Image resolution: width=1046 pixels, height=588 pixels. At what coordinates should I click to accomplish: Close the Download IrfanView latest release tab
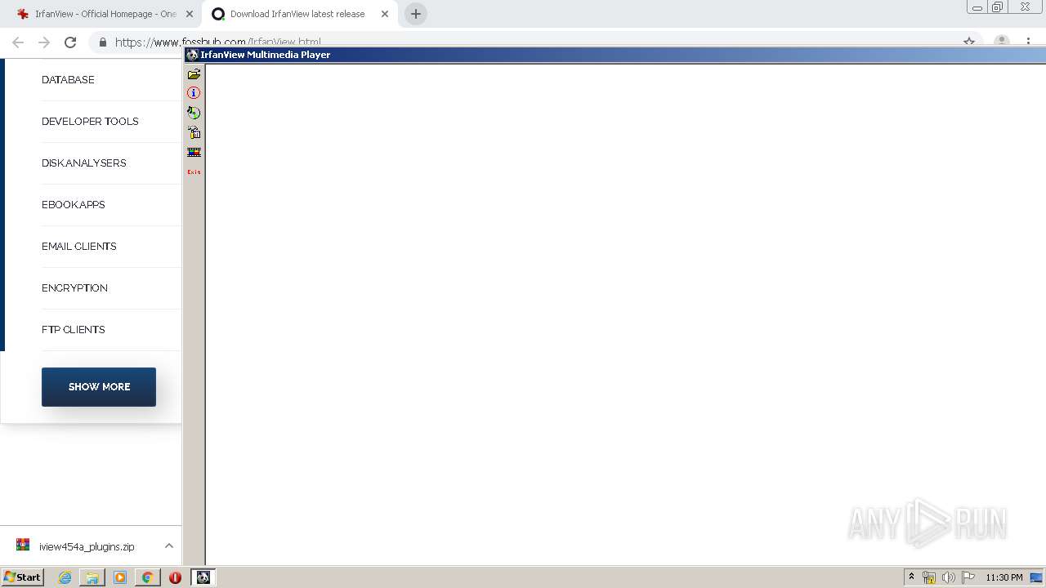pos(385,14)
